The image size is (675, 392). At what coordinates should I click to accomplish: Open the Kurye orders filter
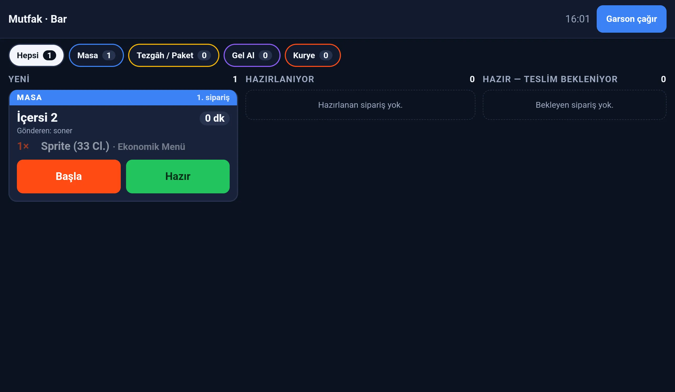tap(313, 55)
